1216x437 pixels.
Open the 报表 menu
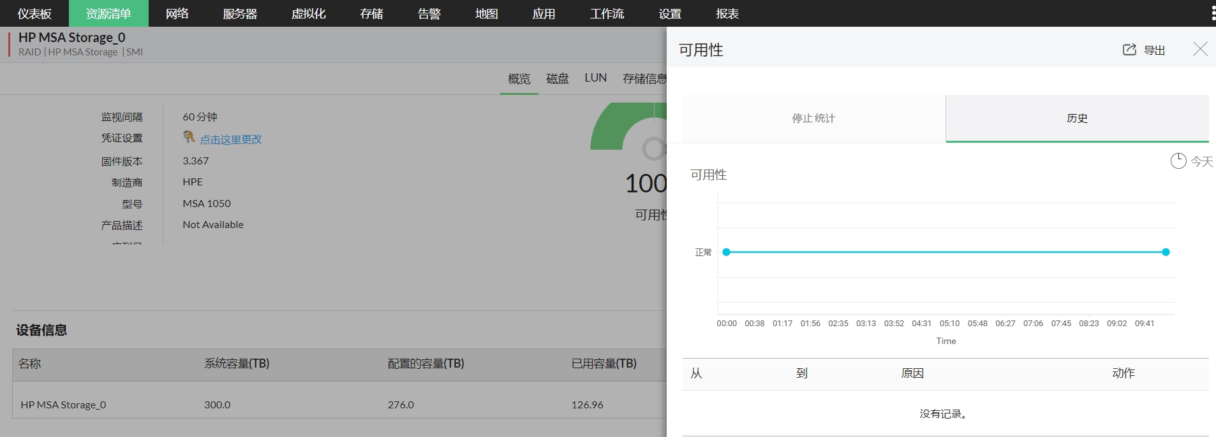(727, 13)
